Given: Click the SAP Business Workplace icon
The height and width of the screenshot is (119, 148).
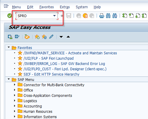Looking at the screenshot, I should point(27,37).
